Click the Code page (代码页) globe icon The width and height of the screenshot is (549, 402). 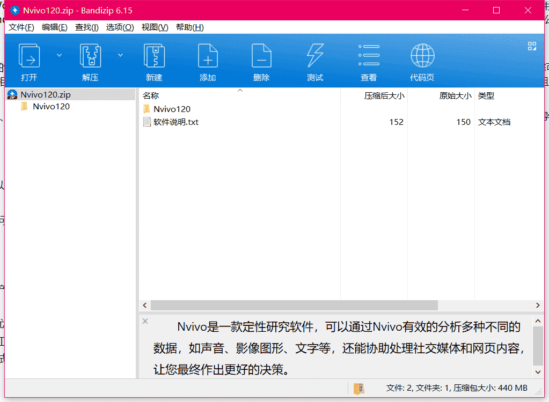pos(422,56)
